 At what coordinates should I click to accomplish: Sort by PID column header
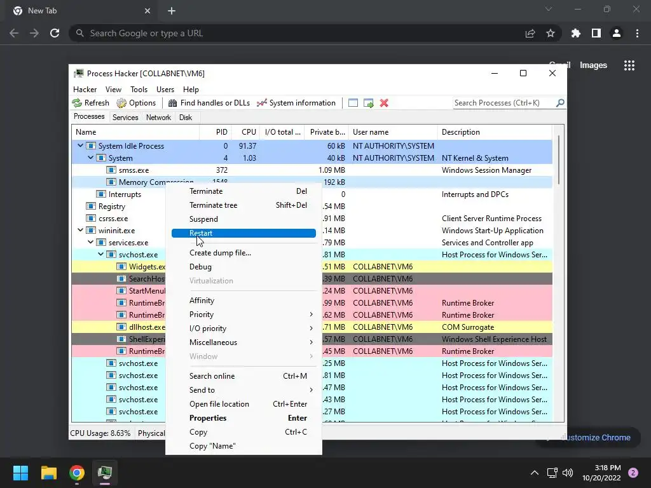[216, 132]
